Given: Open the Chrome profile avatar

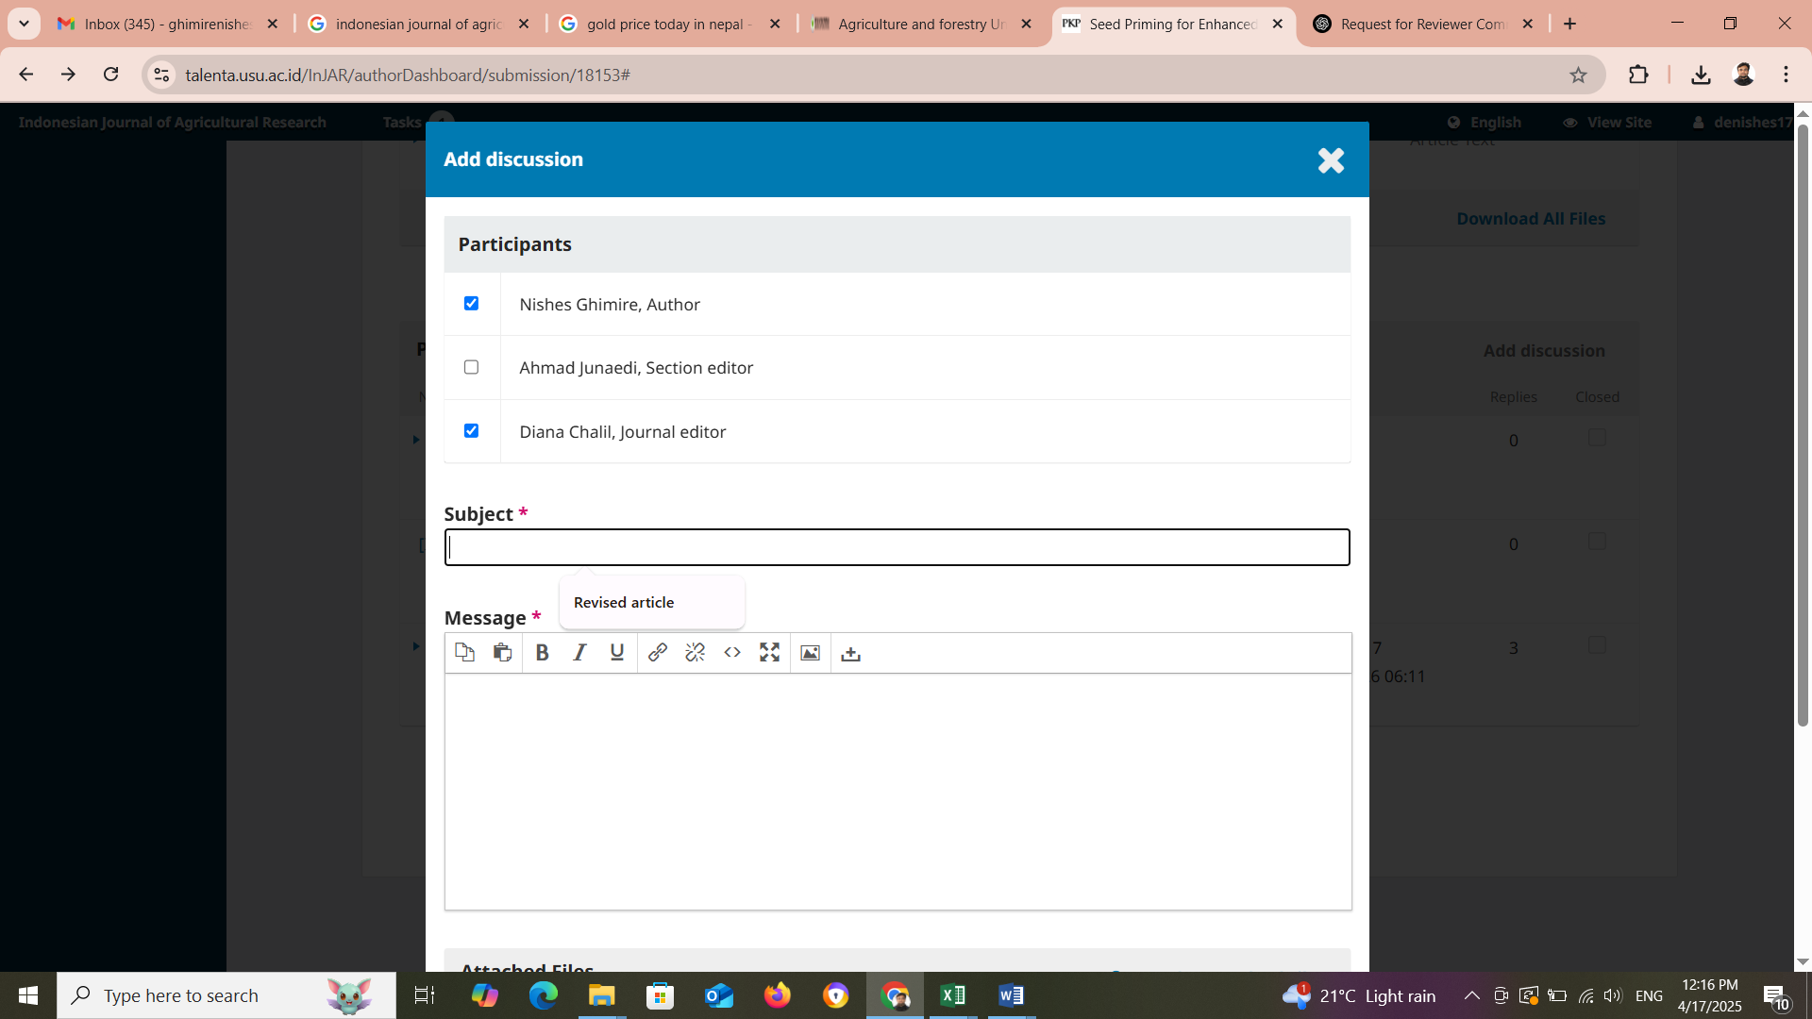Looking at the screenshot, I should [1743, 75].
